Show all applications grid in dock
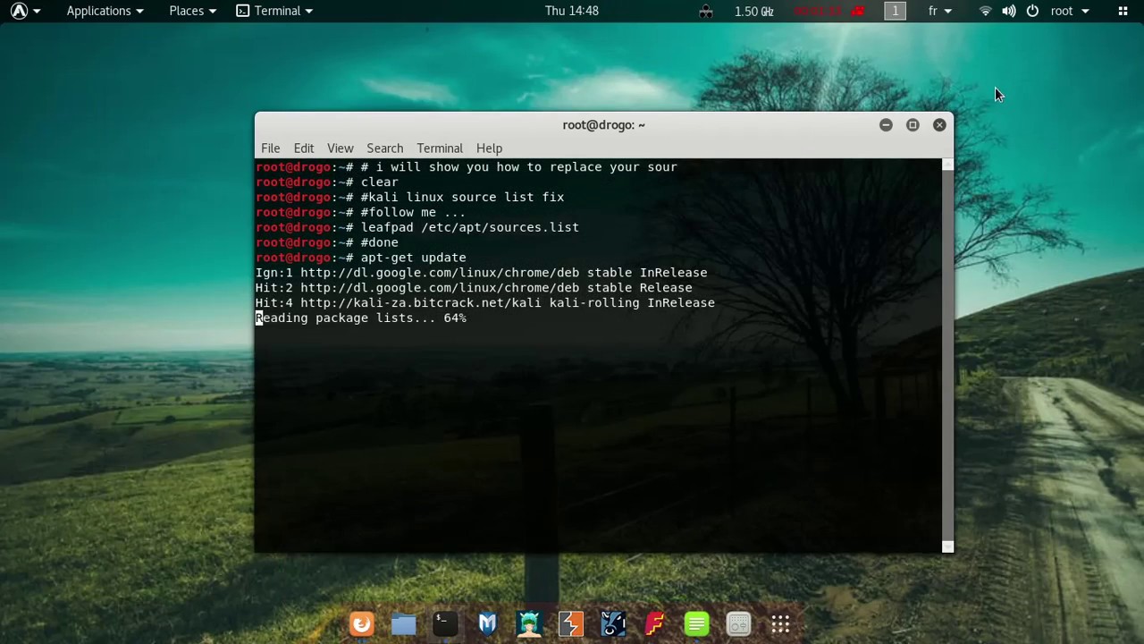 pyautogui.click(x=780, y=623)
